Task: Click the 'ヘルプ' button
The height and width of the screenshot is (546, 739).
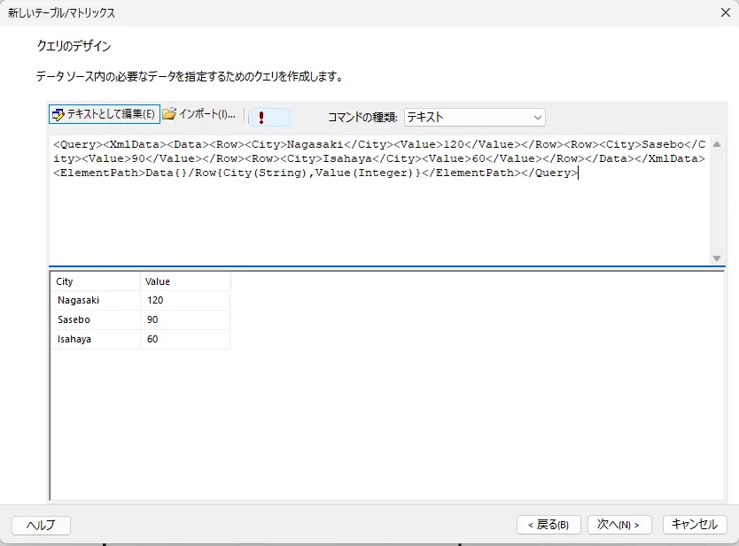Action: (41, 525)
